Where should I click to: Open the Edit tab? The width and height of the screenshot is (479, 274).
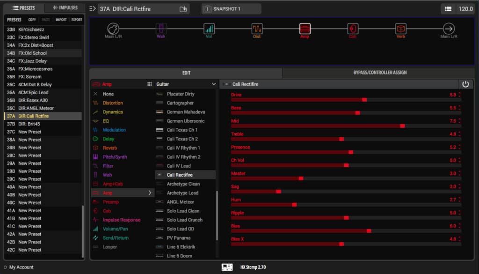coord(186,73)
